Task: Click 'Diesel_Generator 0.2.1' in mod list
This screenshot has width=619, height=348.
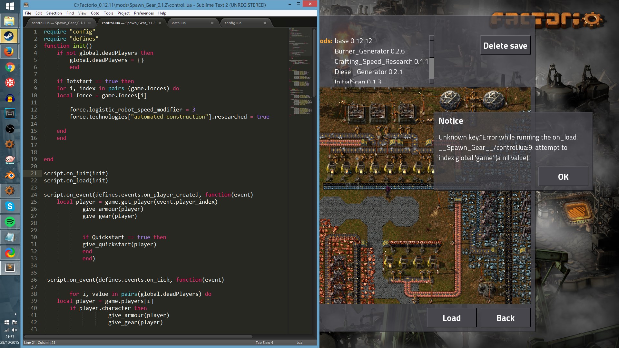Action: tap(368, 72)
